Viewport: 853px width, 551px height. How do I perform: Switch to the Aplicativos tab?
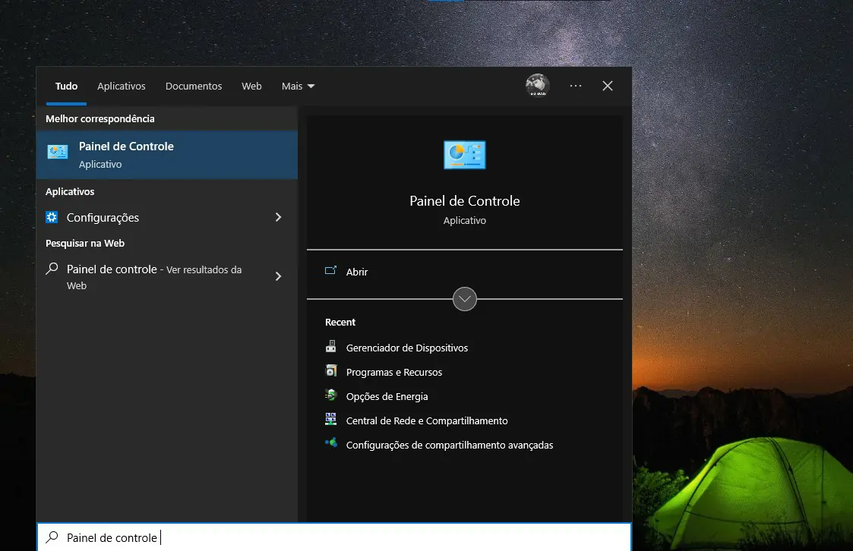122,87
